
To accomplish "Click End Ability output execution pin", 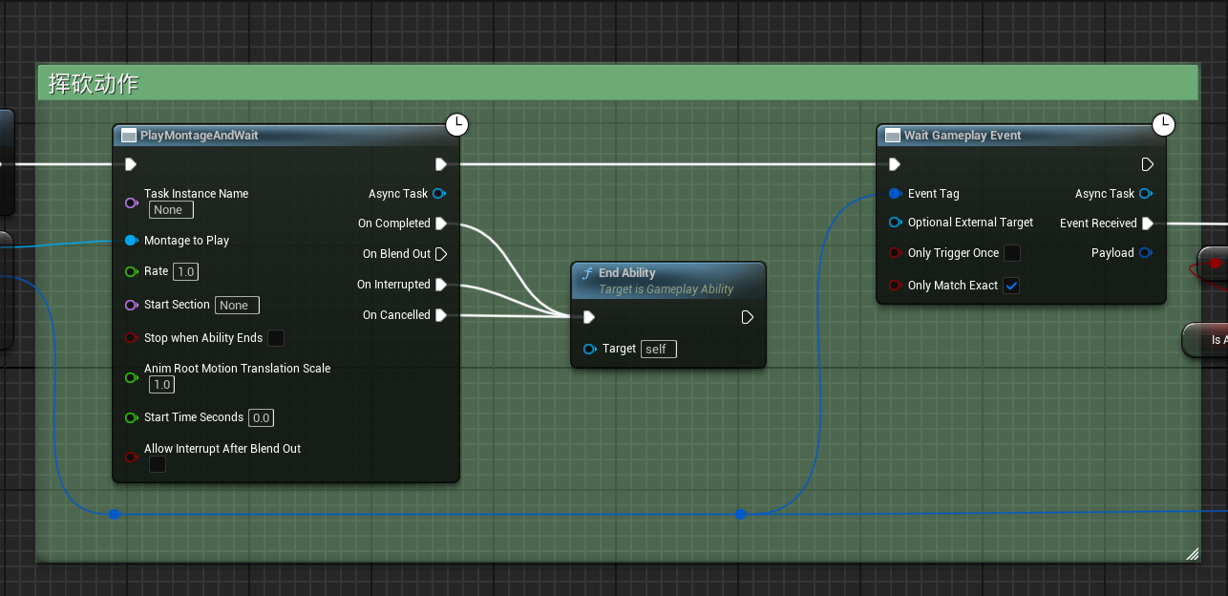I will (748, 317).
